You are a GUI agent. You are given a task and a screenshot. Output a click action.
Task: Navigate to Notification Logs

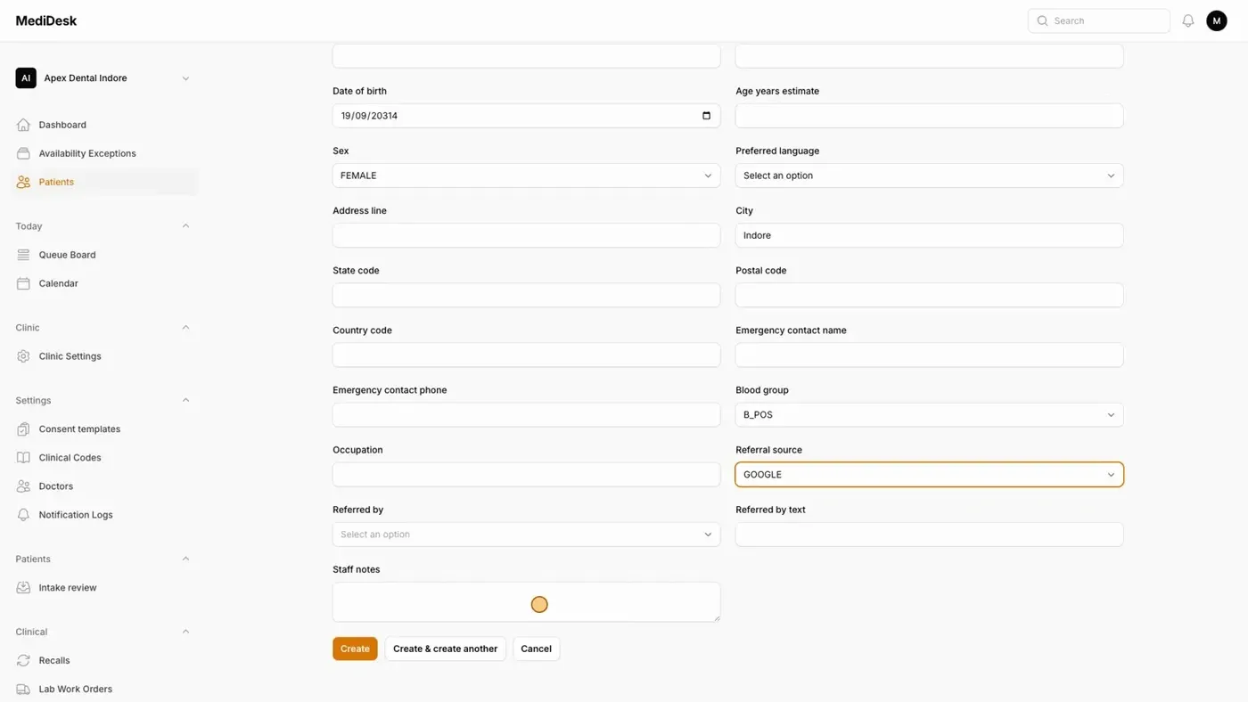click(103, 515)
